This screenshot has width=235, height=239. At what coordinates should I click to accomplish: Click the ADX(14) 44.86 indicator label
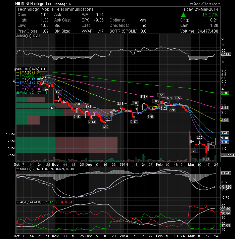31,202
